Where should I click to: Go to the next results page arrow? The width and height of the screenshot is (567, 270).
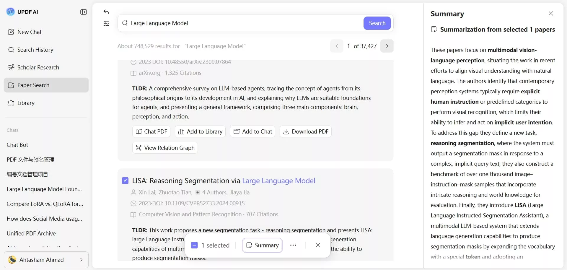[387, 46]
